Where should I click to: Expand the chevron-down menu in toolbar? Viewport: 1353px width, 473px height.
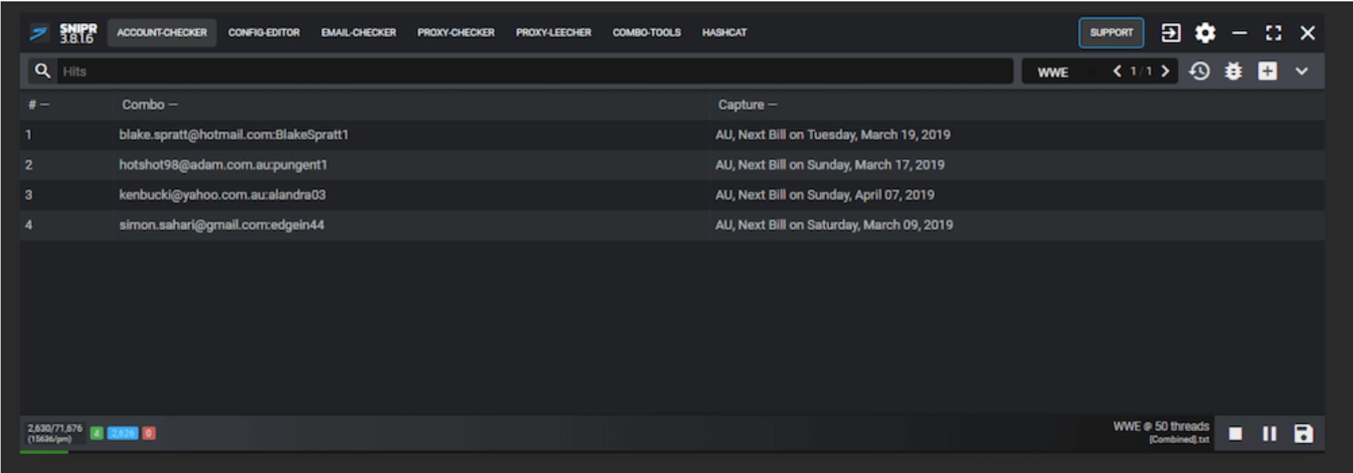tap(1302, 71)
